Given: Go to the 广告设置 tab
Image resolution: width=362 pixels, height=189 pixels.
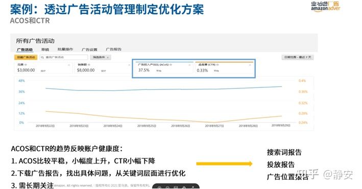Looking at the screenshot, I should pyautogui.click(x=89, y=50).
